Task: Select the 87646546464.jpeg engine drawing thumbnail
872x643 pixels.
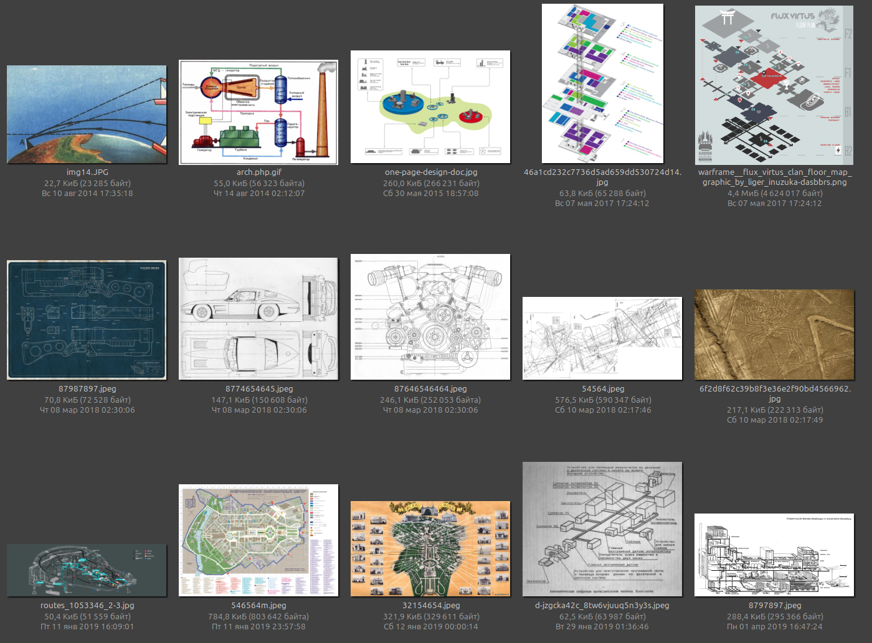Action: pyautogui.click(x=430, y=317)
